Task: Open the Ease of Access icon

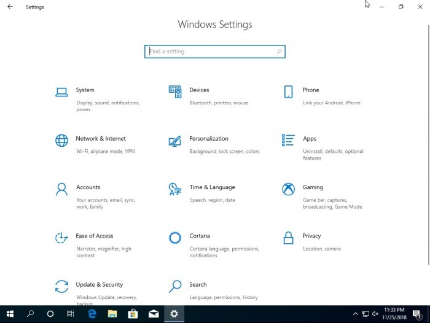Action: (x=61, y=238)
